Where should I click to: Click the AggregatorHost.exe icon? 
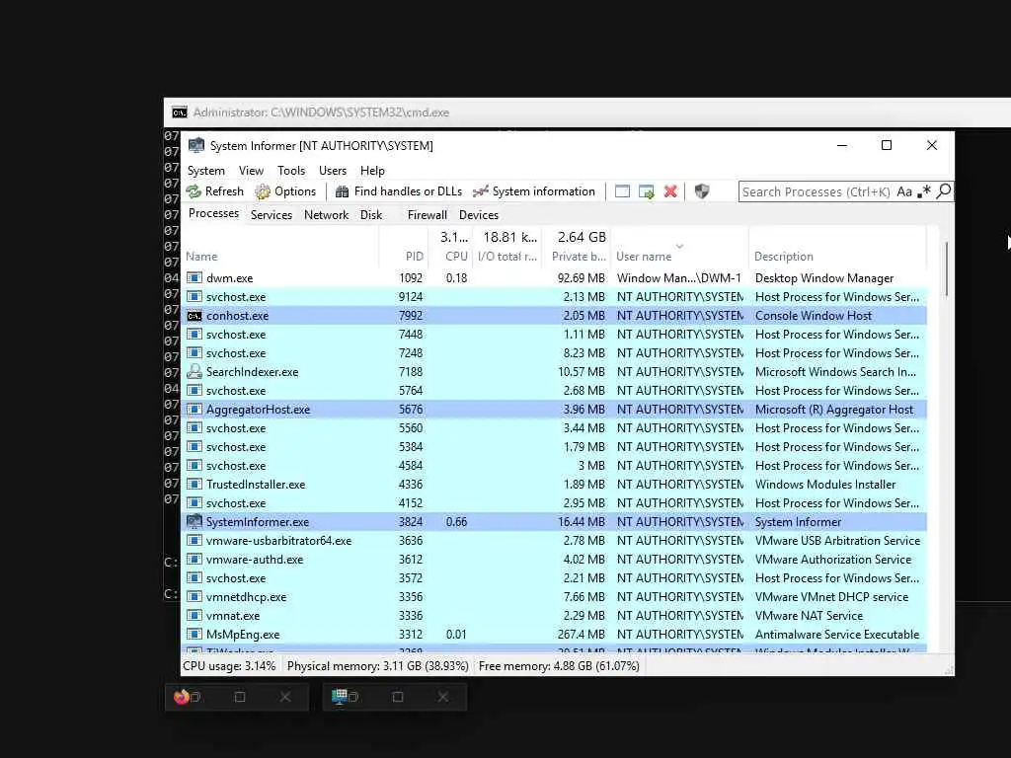[194, 410]
